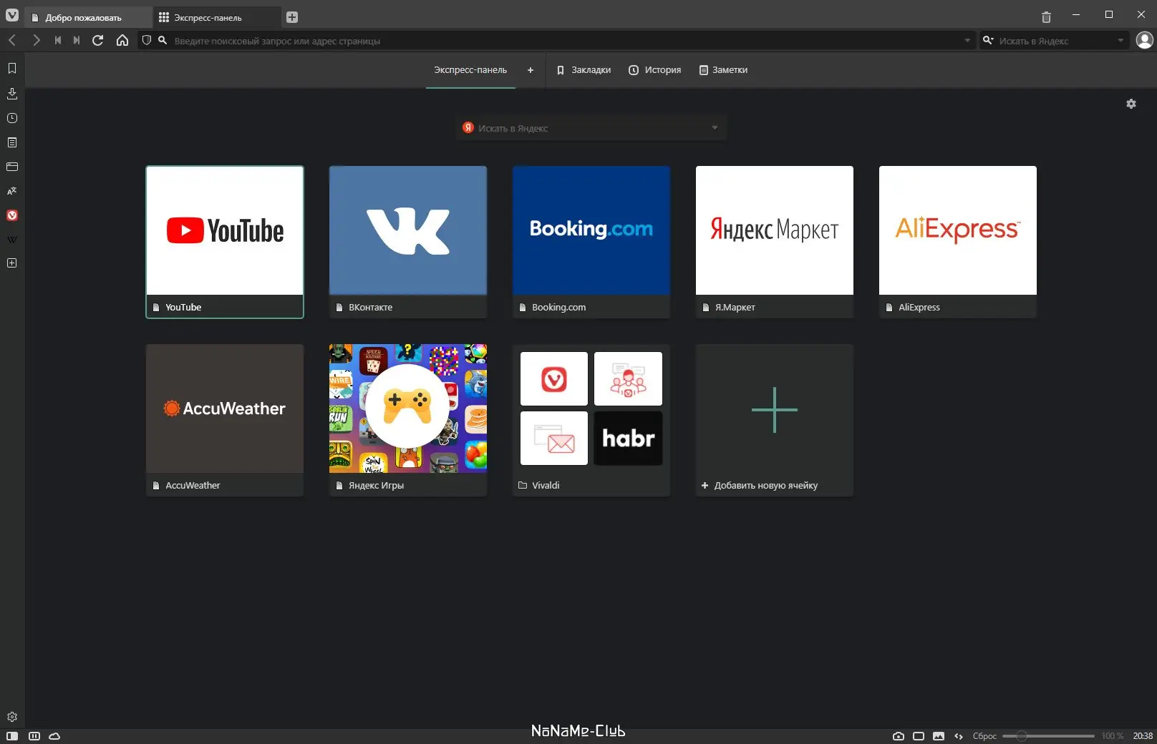Open tab tiling options in status bar

[x=34, y=735]
